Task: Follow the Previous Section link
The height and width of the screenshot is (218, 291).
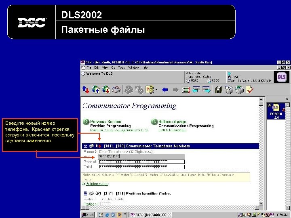Action: 105,122
